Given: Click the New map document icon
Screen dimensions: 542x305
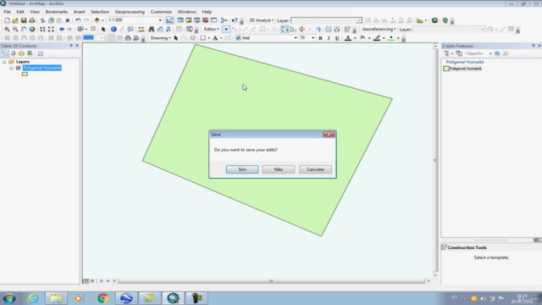Looking at the screenshot, I should [7, 20].
